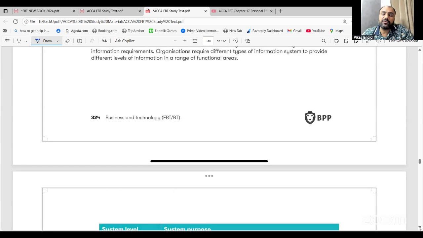Select the Erase tool
This screenshot has height=238, width=423.
tap(67, 41)
